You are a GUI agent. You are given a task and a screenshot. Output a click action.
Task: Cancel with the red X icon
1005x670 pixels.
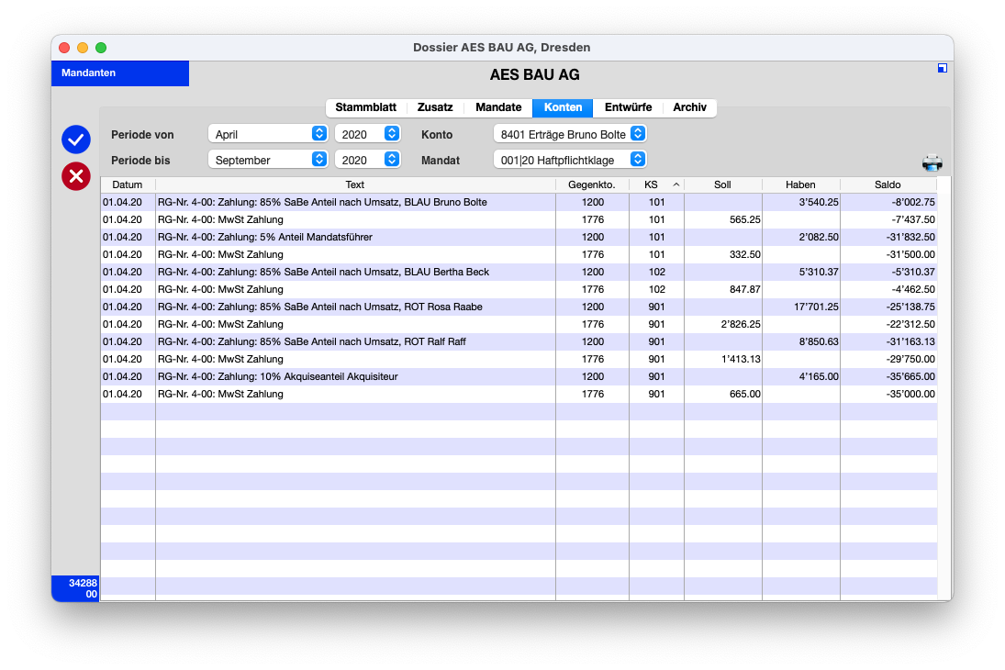[75, 176]
